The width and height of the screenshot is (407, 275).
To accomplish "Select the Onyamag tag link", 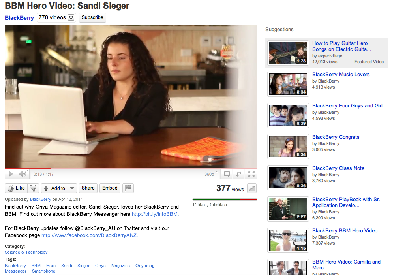I will click(145, 266).
